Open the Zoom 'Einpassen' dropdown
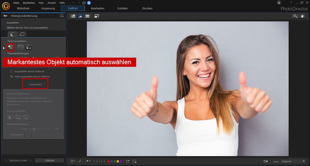310x166 pixels. [x=293, y=161]
